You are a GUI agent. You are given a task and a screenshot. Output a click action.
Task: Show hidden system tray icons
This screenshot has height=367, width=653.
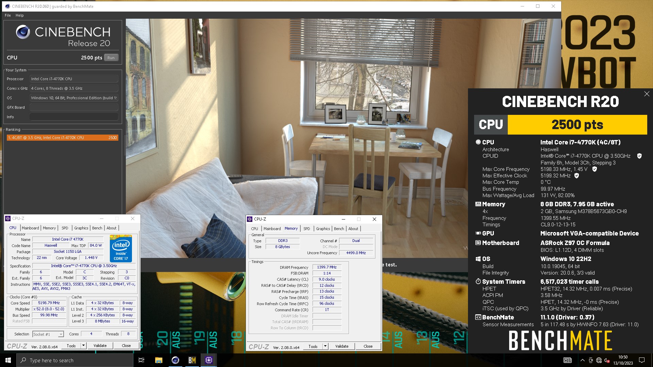(x=582, y=360)
